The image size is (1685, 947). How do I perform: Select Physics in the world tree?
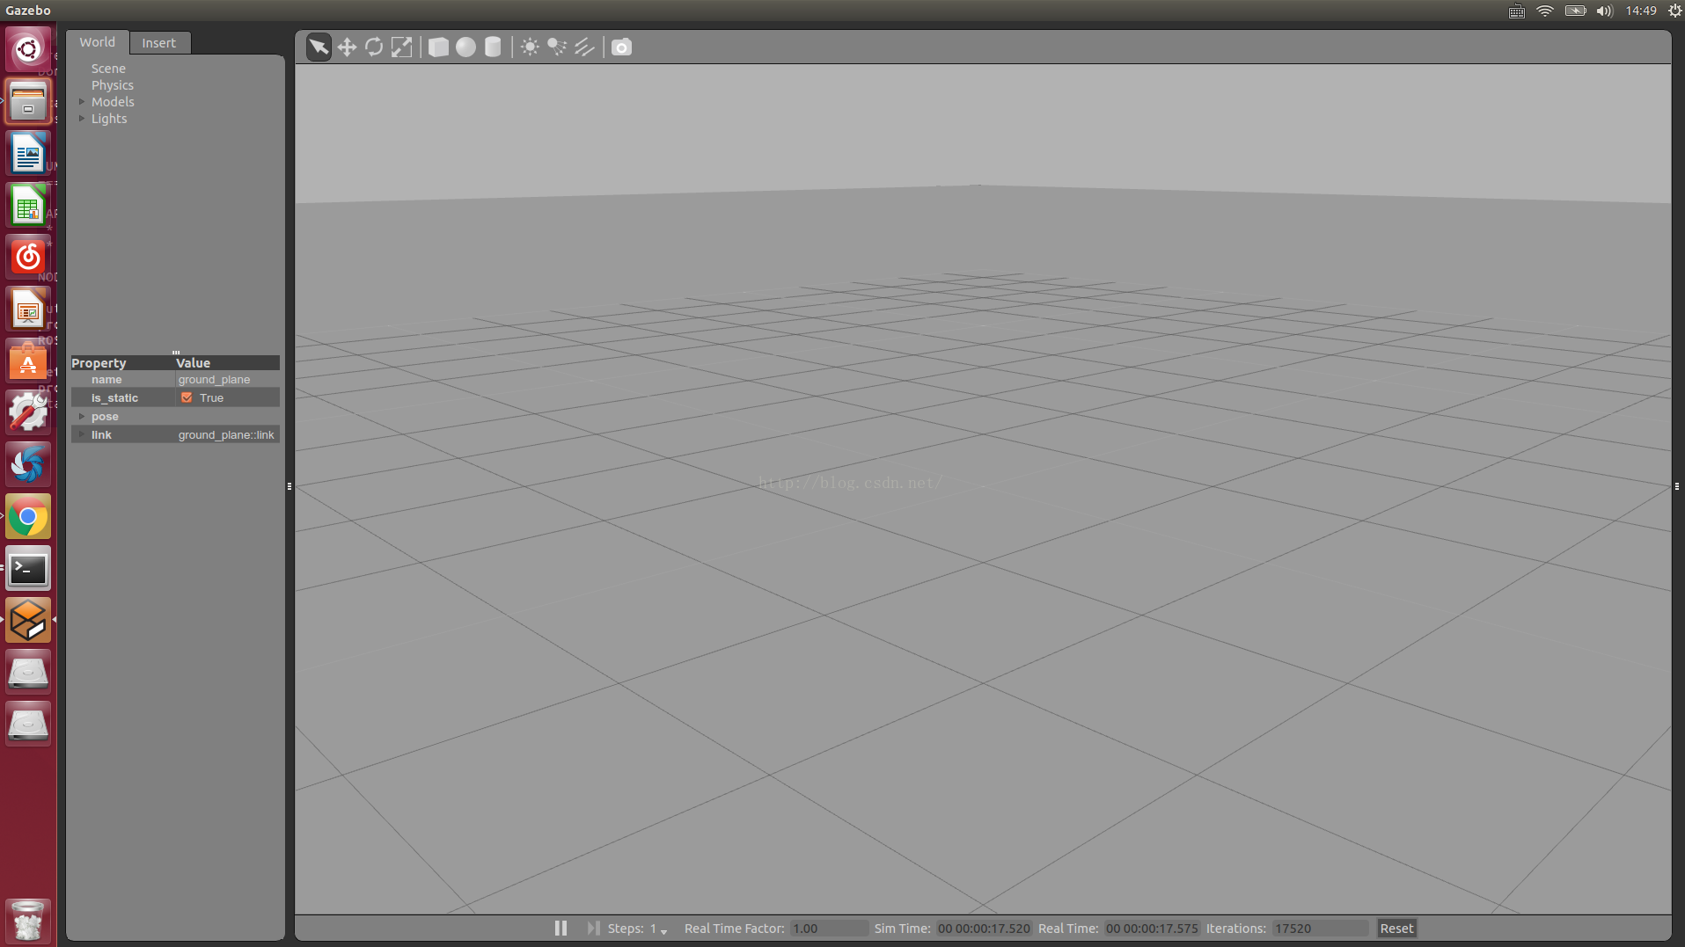(x=113, y=85)
